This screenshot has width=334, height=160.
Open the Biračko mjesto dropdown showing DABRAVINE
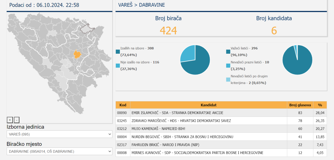[60, 151]
